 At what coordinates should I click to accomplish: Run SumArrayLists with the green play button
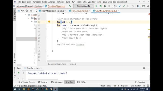[x=96, y=6]
